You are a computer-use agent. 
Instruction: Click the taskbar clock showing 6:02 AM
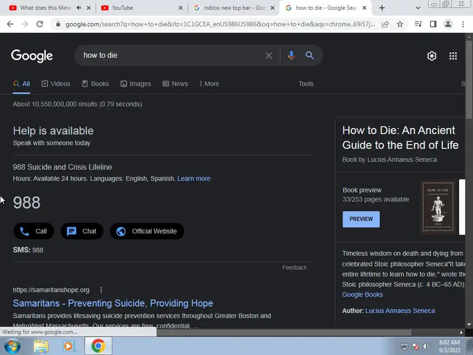pyautogui.click(x=449, y=346)
